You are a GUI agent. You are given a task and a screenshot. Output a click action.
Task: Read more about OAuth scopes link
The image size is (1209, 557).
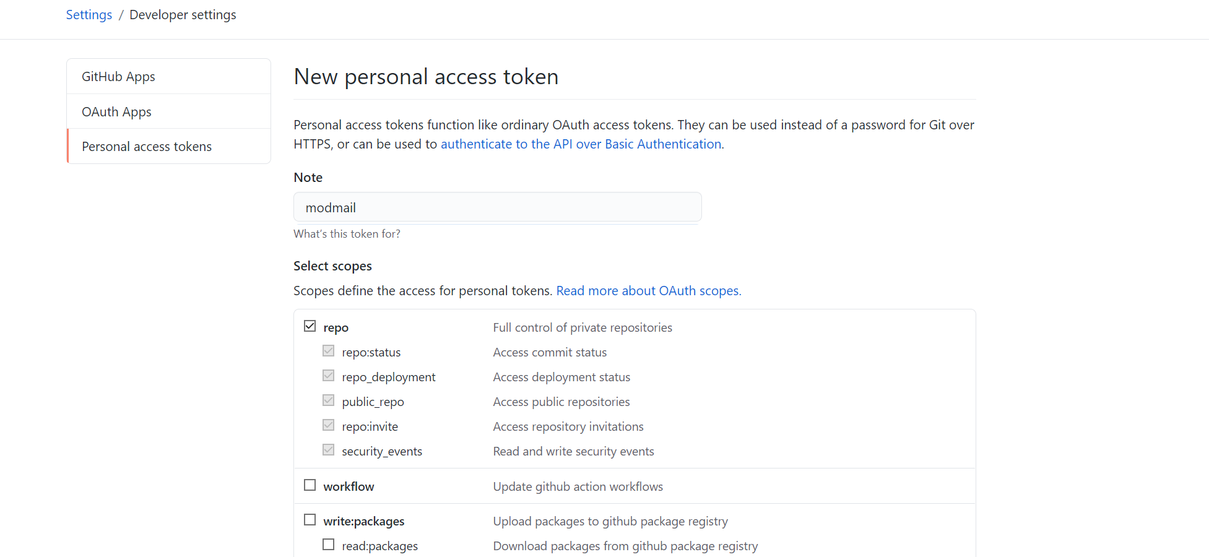[x=648, y=291]
